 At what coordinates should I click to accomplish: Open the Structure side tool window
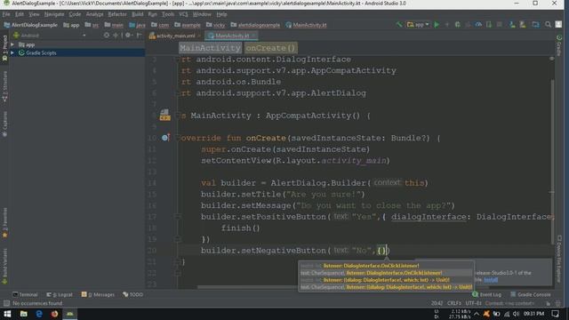[x=4, y=86]
